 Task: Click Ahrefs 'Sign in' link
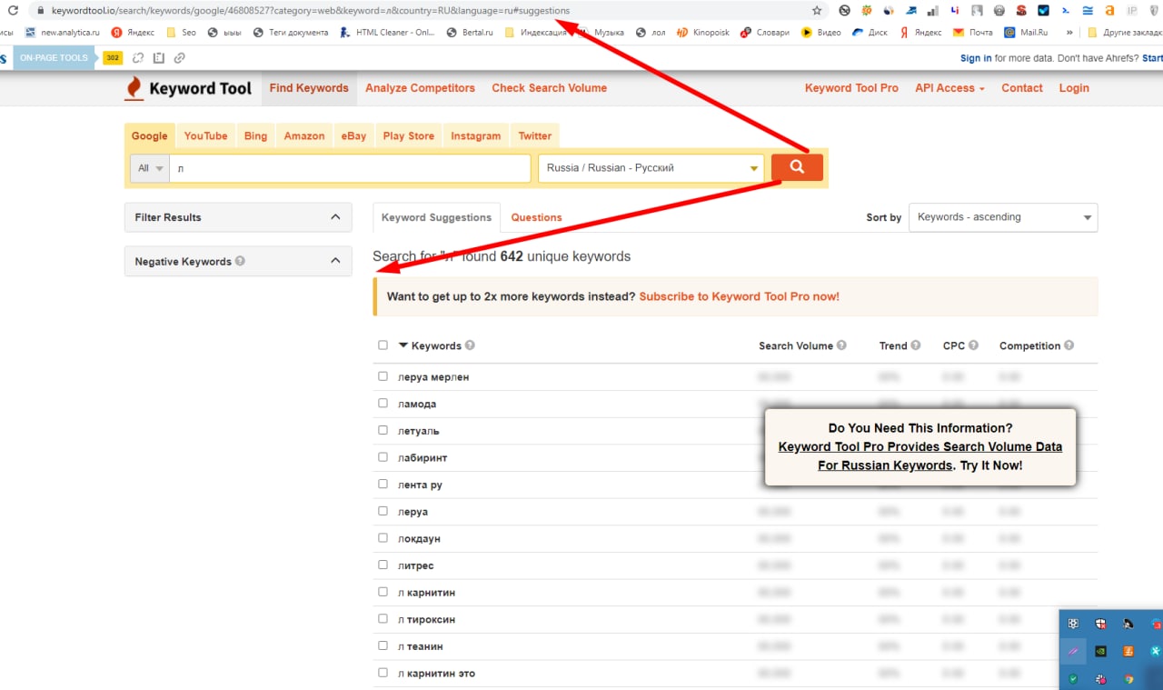point(976,57)
